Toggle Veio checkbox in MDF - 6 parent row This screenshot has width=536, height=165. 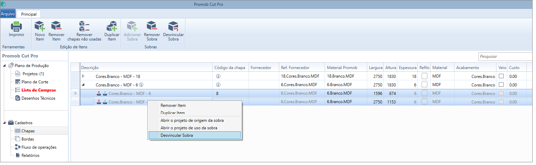coord(501,85)
